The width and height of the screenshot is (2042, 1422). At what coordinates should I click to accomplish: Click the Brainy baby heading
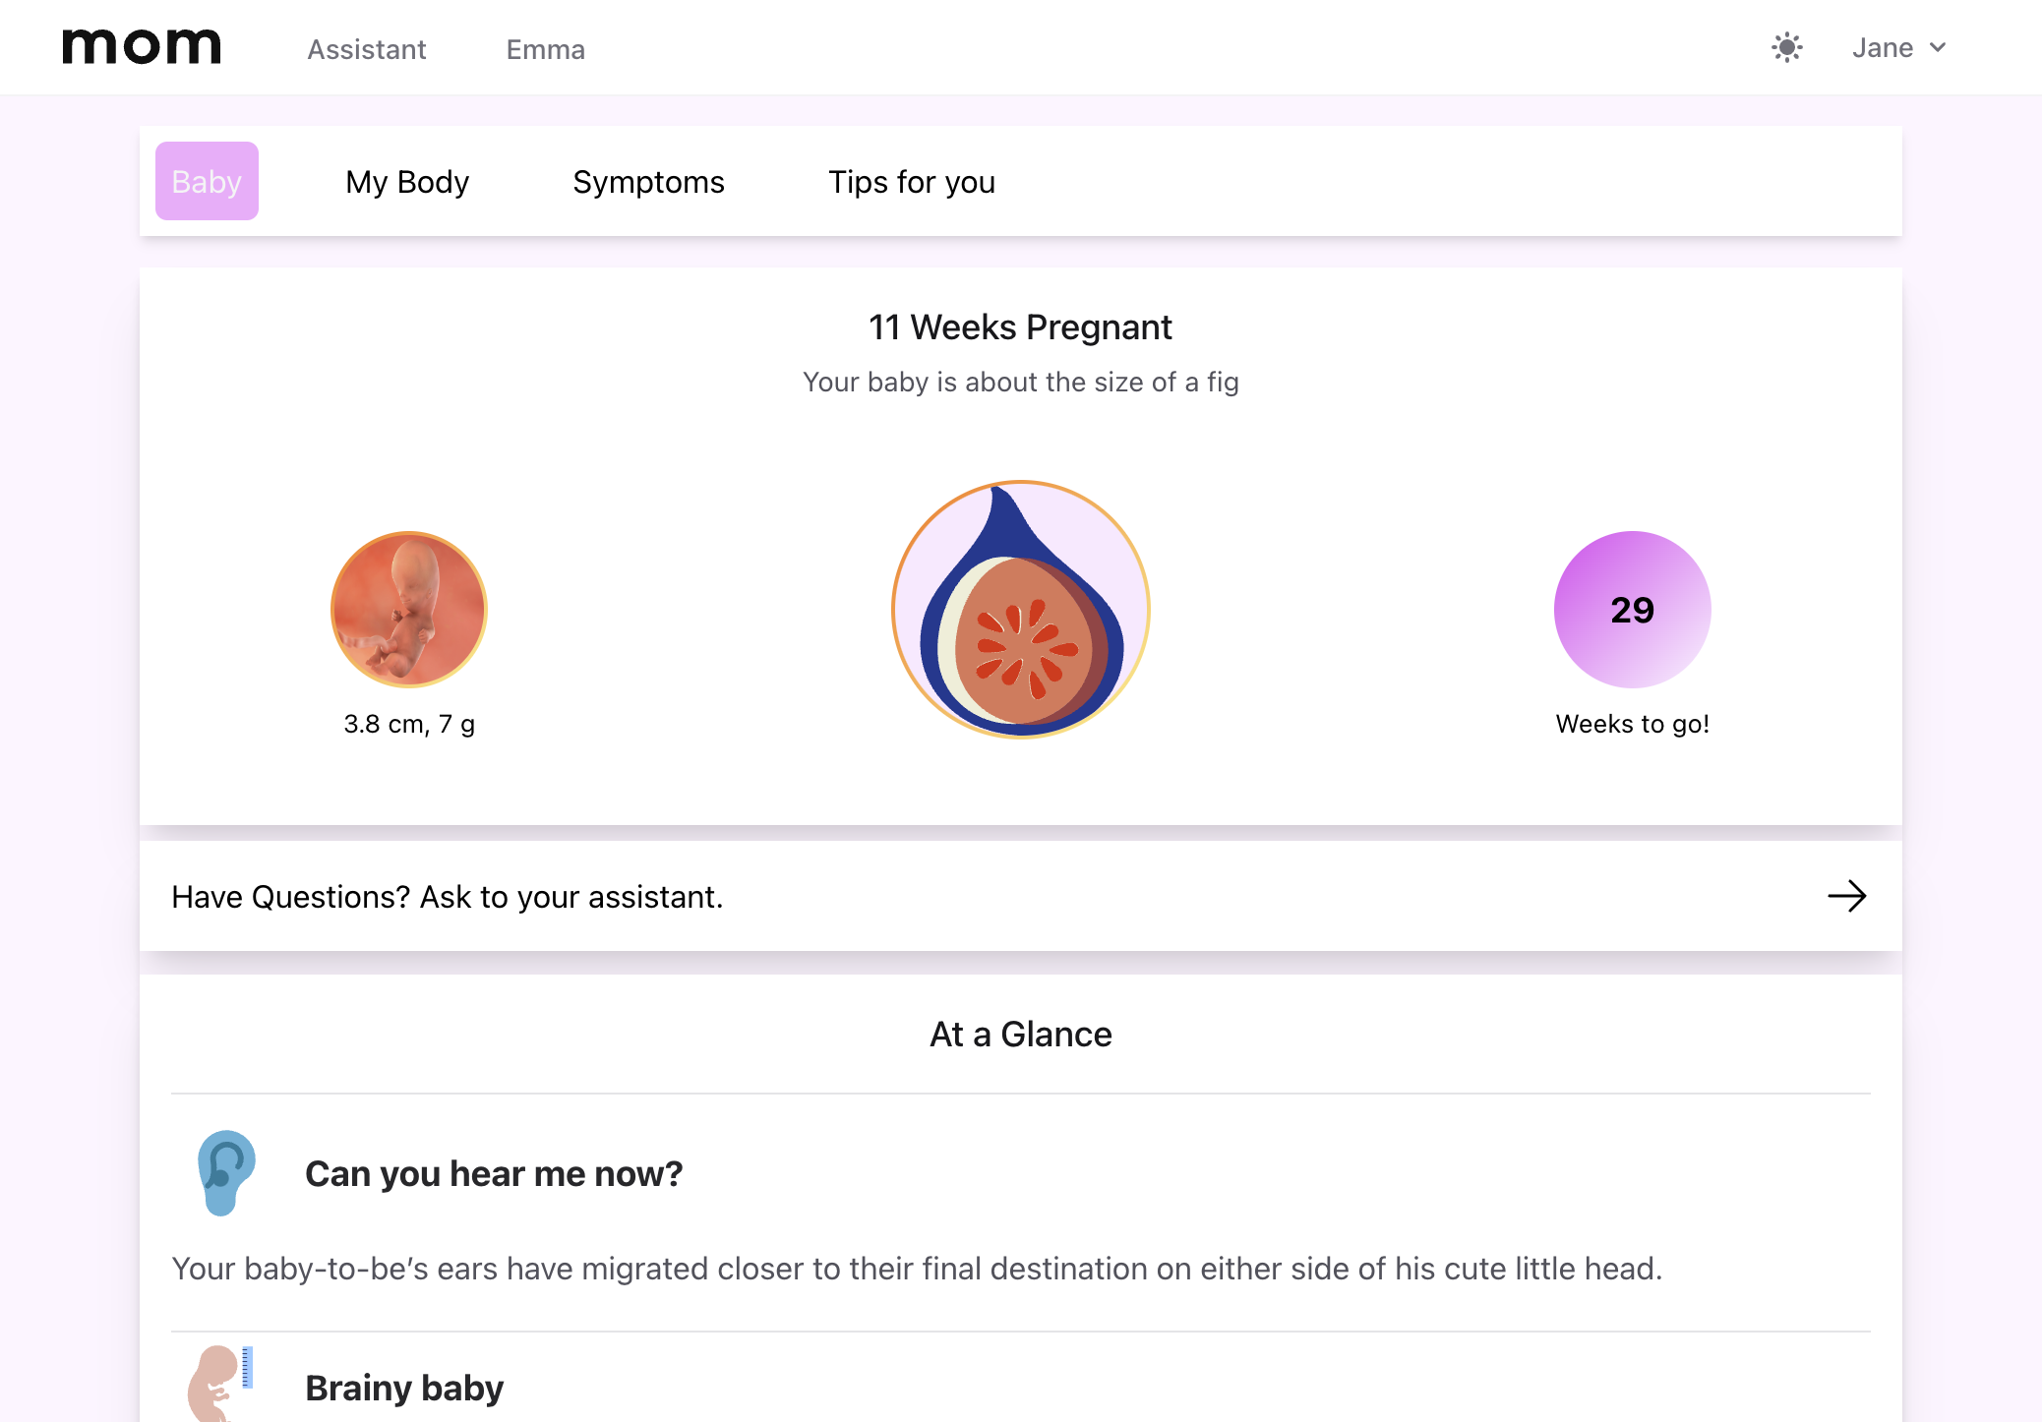coord(404,1388)
